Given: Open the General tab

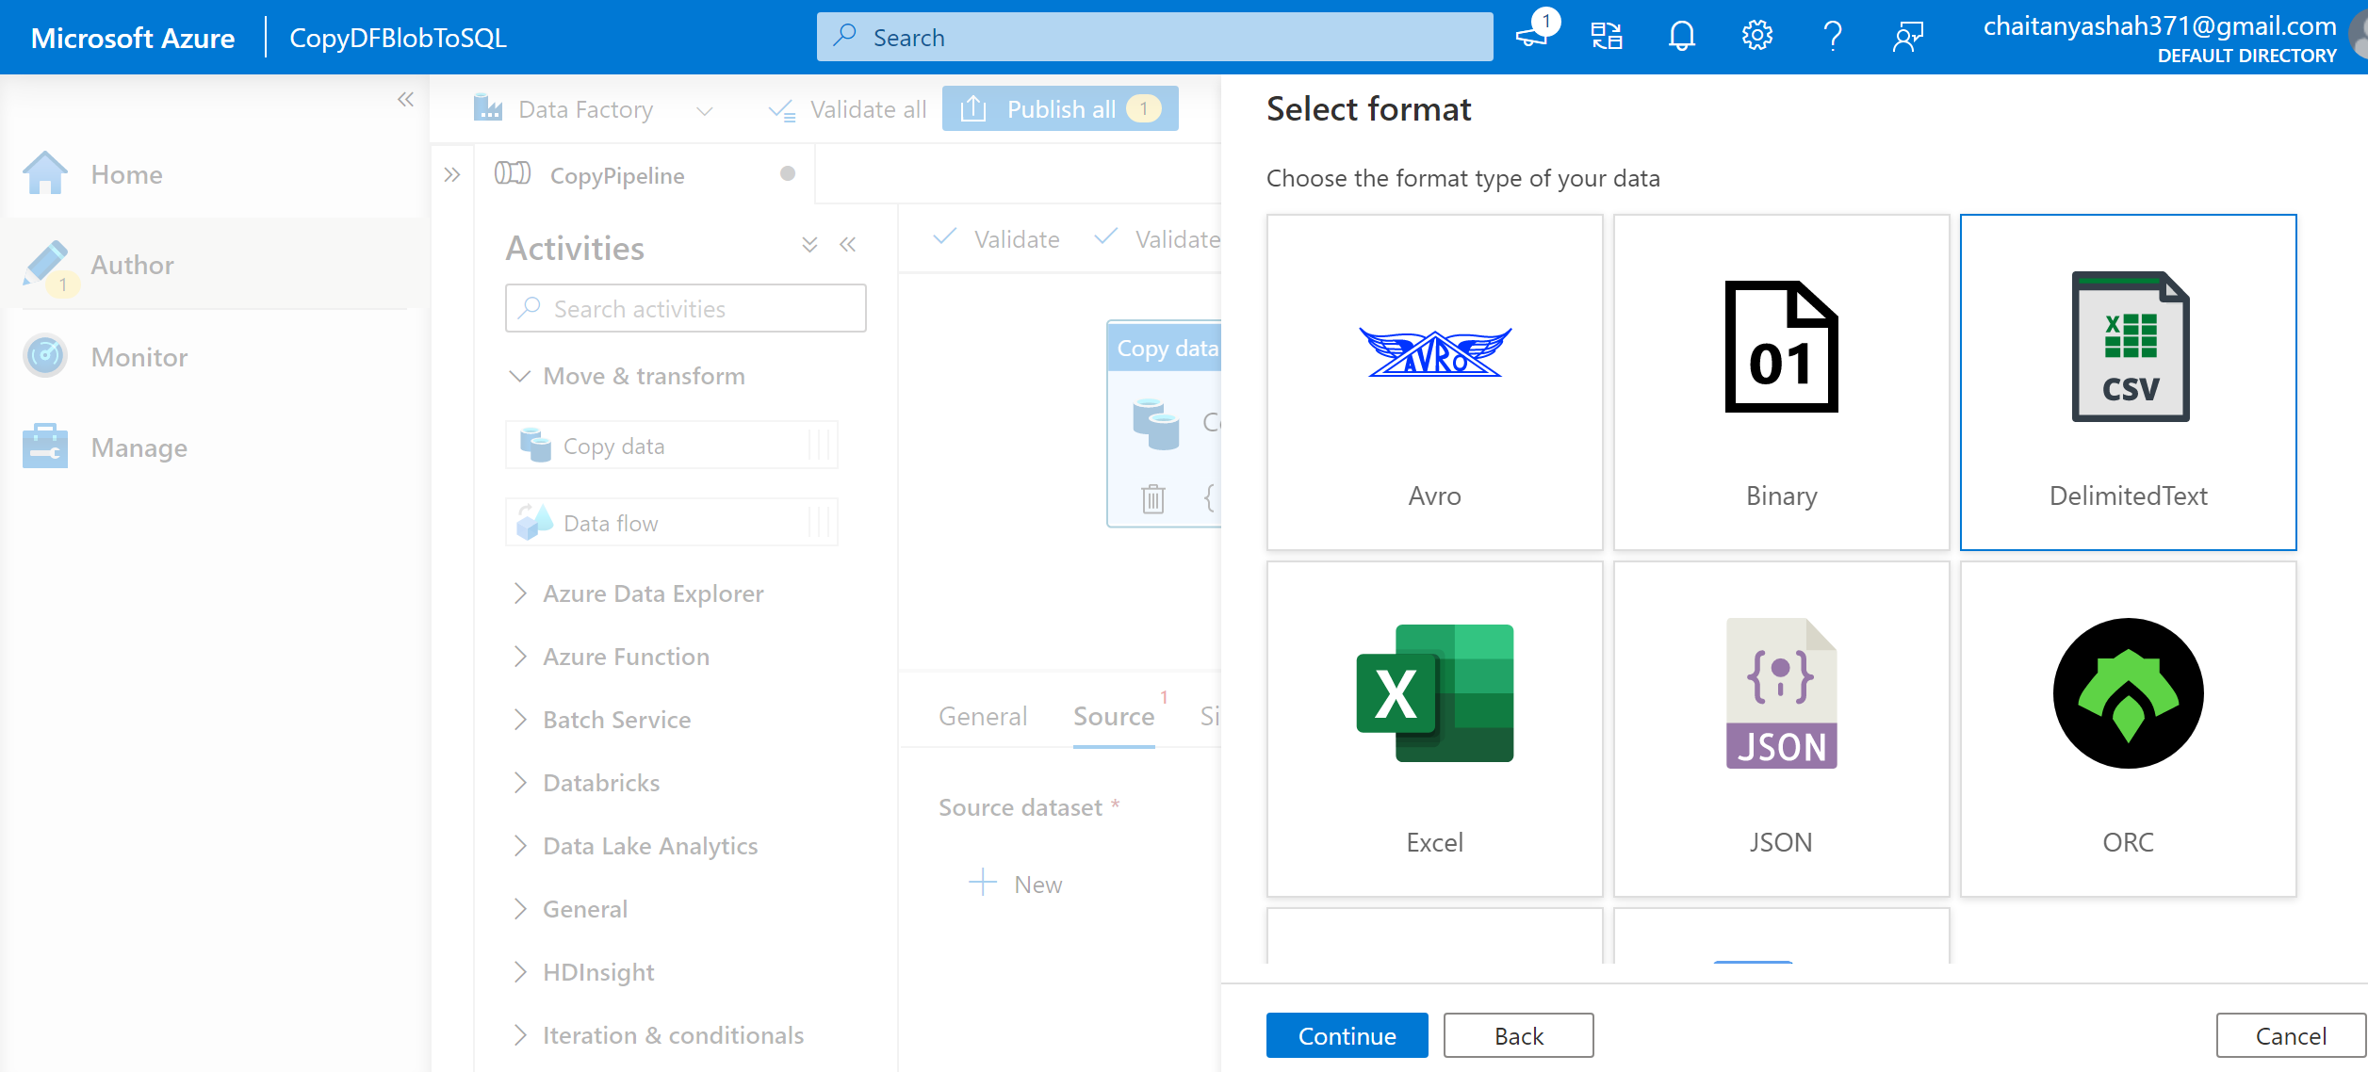Looking at the screenshot, I should [x=983, y=717].
